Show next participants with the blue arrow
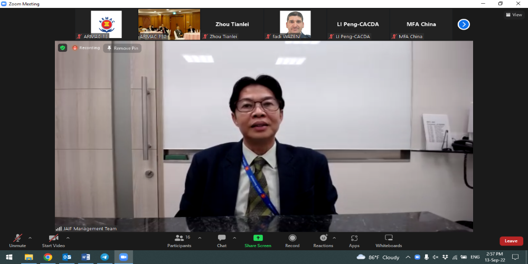528x264 pixels. (464, 24)
